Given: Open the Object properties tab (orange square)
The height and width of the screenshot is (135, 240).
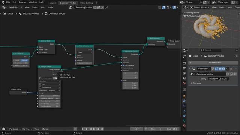Looking at the screenshot, I should [184, 96].
